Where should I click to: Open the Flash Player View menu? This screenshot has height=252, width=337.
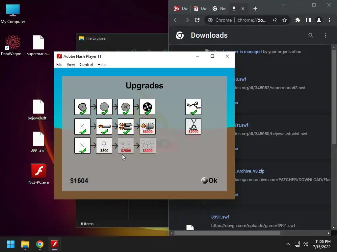click(71, 65)
